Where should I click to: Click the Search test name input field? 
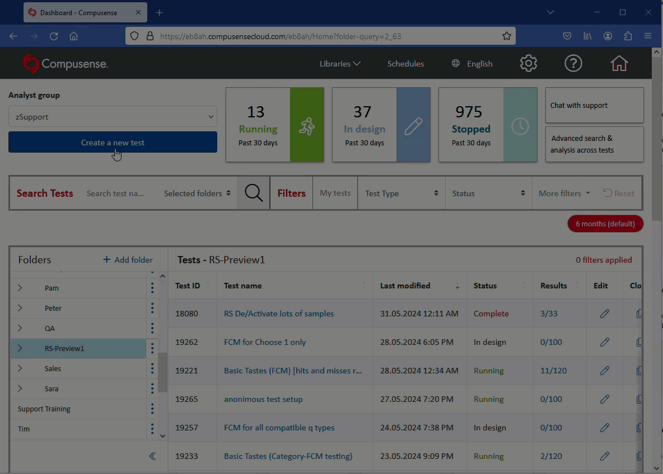116,193
